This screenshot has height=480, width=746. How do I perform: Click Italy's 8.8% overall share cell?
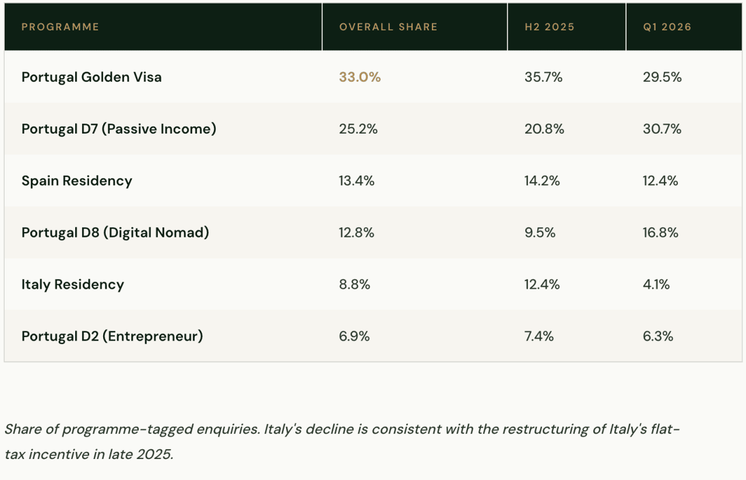354,285
